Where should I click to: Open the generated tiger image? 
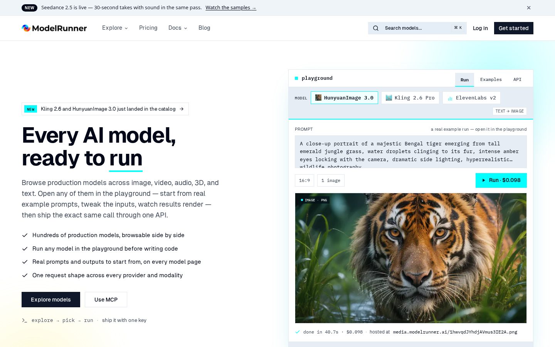411,258
